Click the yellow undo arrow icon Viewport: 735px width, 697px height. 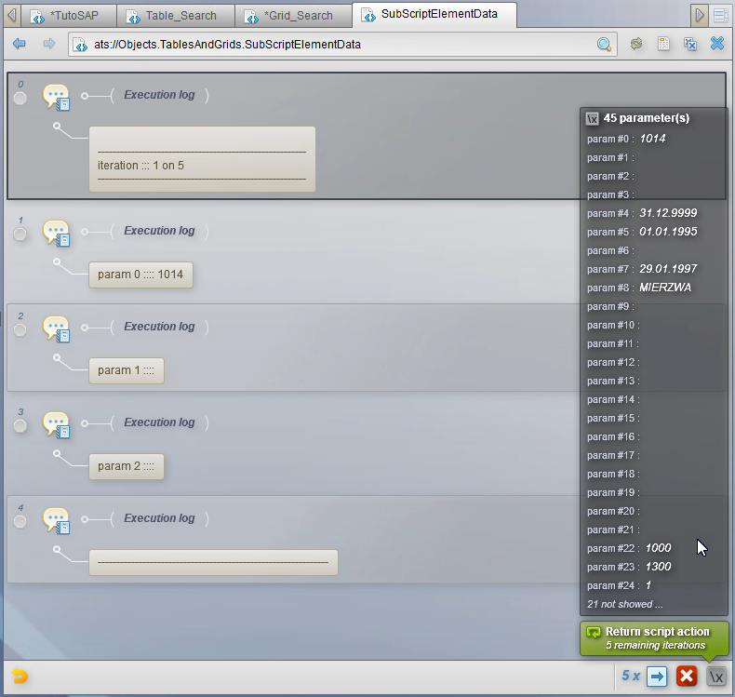pyautogui.click(x=20, y=677)
